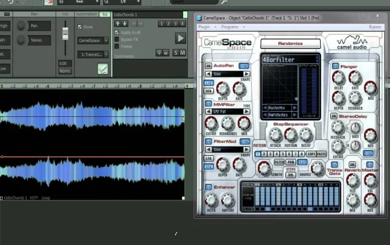Click the phase invert icon next to the lock
The width and height of the screenshot is (390, 245).
tap(159, 53)
